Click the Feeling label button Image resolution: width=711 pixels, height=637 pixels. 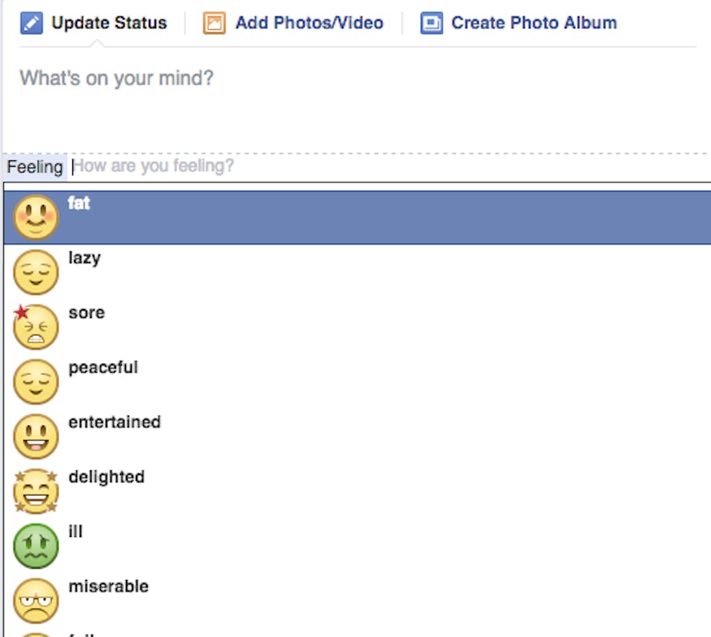click(x=33, y=166)
